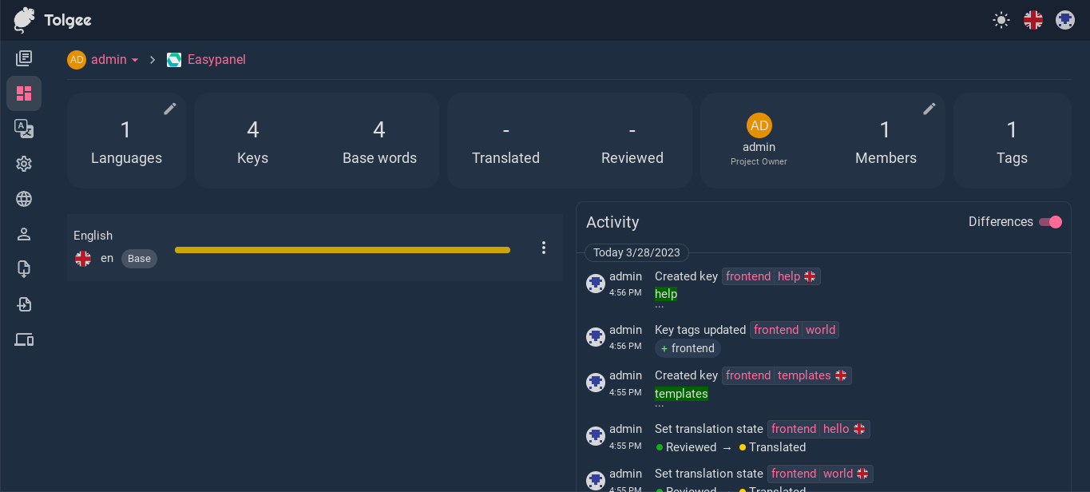Viewport: 1090px width, 492px height.
Task: Open the Export icon in the sidebar
Action: 24,269
